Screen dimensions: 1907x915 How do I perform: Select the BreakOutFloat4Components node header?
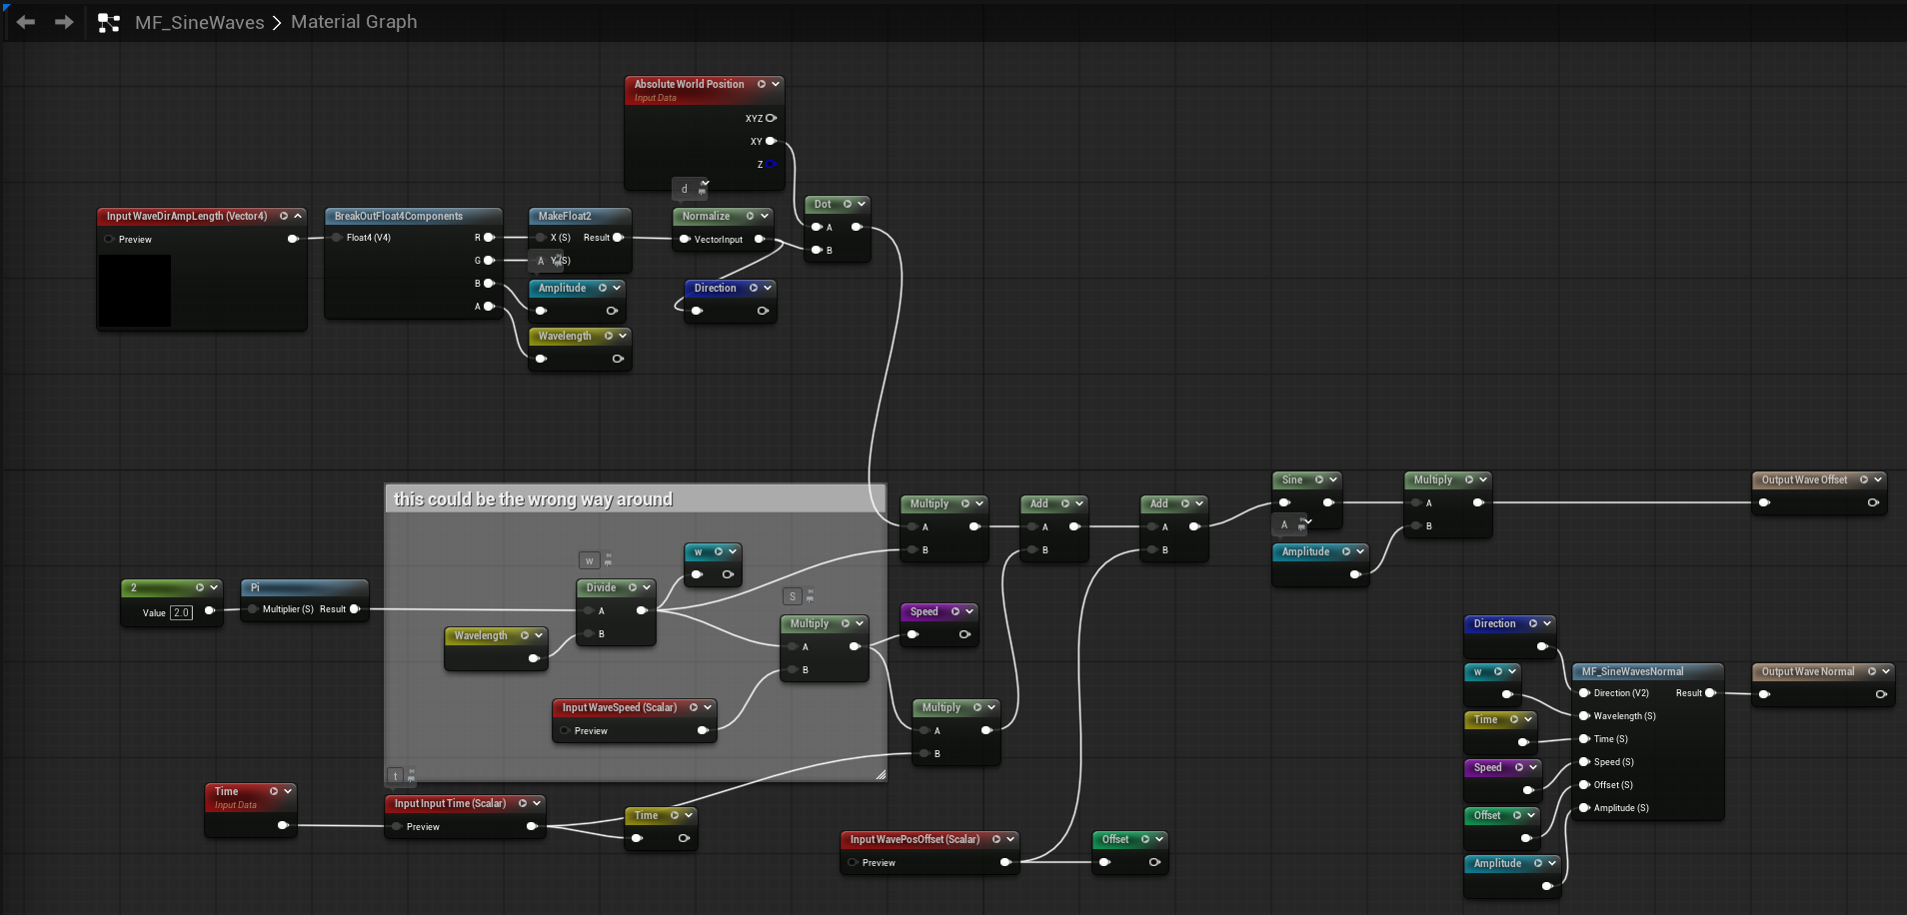(413, 216)
